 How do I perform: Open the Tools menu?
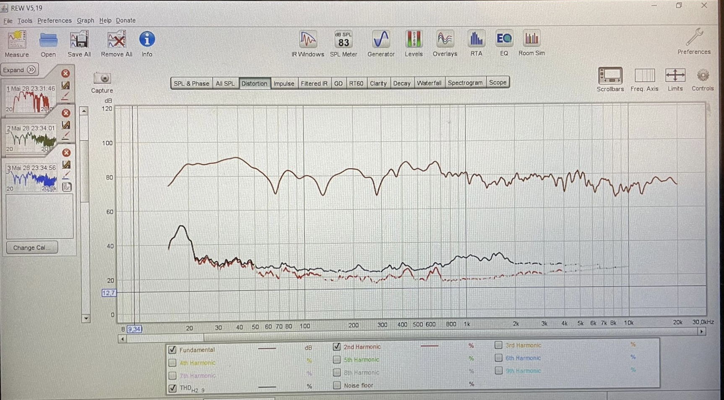coord(25,21)
